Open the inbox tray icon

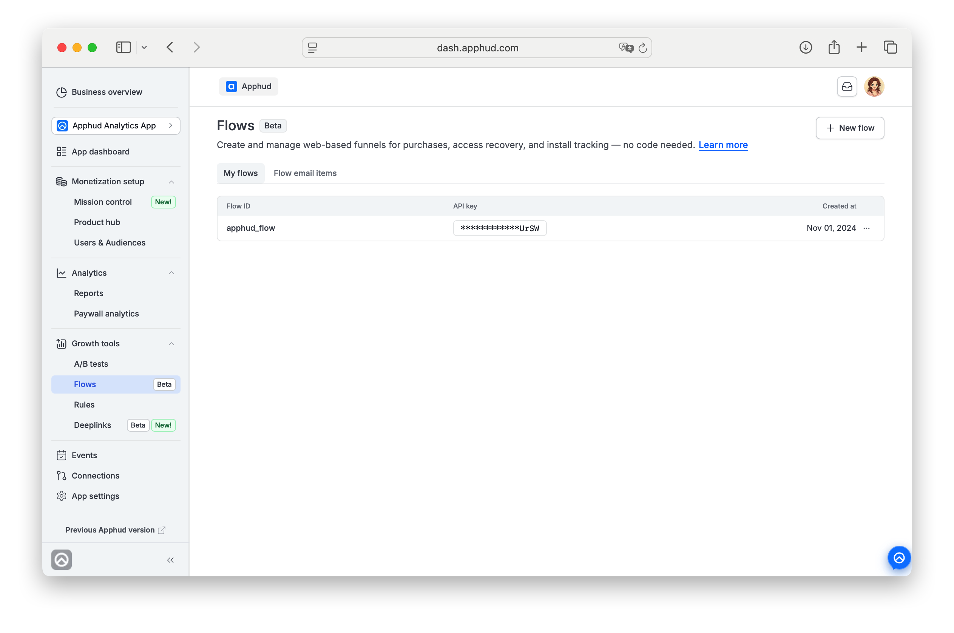click(x=847, y=86)
